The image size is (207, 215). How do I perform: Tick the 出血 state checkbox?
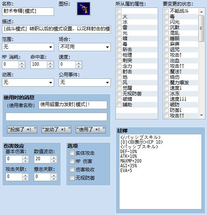166,61
